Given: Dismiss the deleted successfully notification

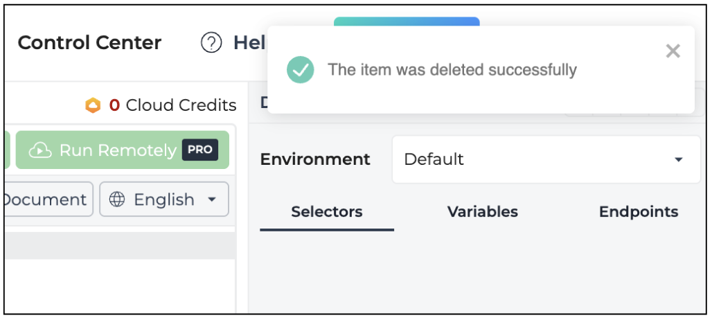Looking at the screenshot, I should coord(673,51).
